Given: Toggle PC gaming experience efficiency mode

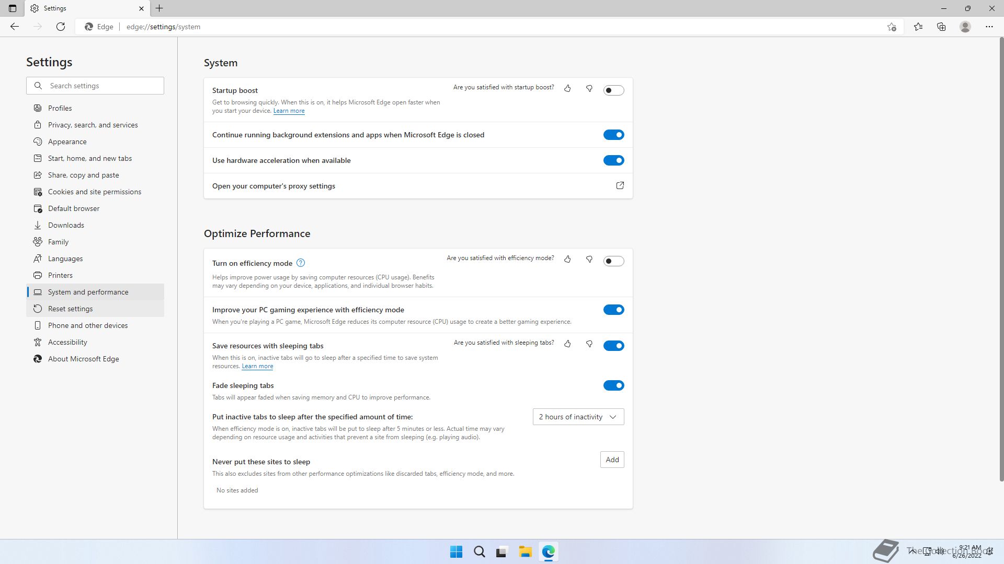Looking at the screenshot, I should 613,310.
